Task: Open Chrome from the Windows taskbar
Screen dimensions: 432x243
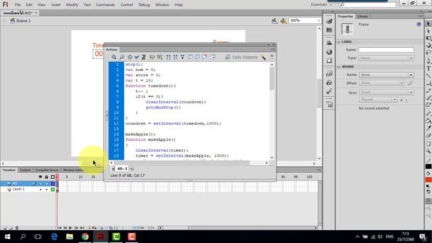Action: coord(85,237)
